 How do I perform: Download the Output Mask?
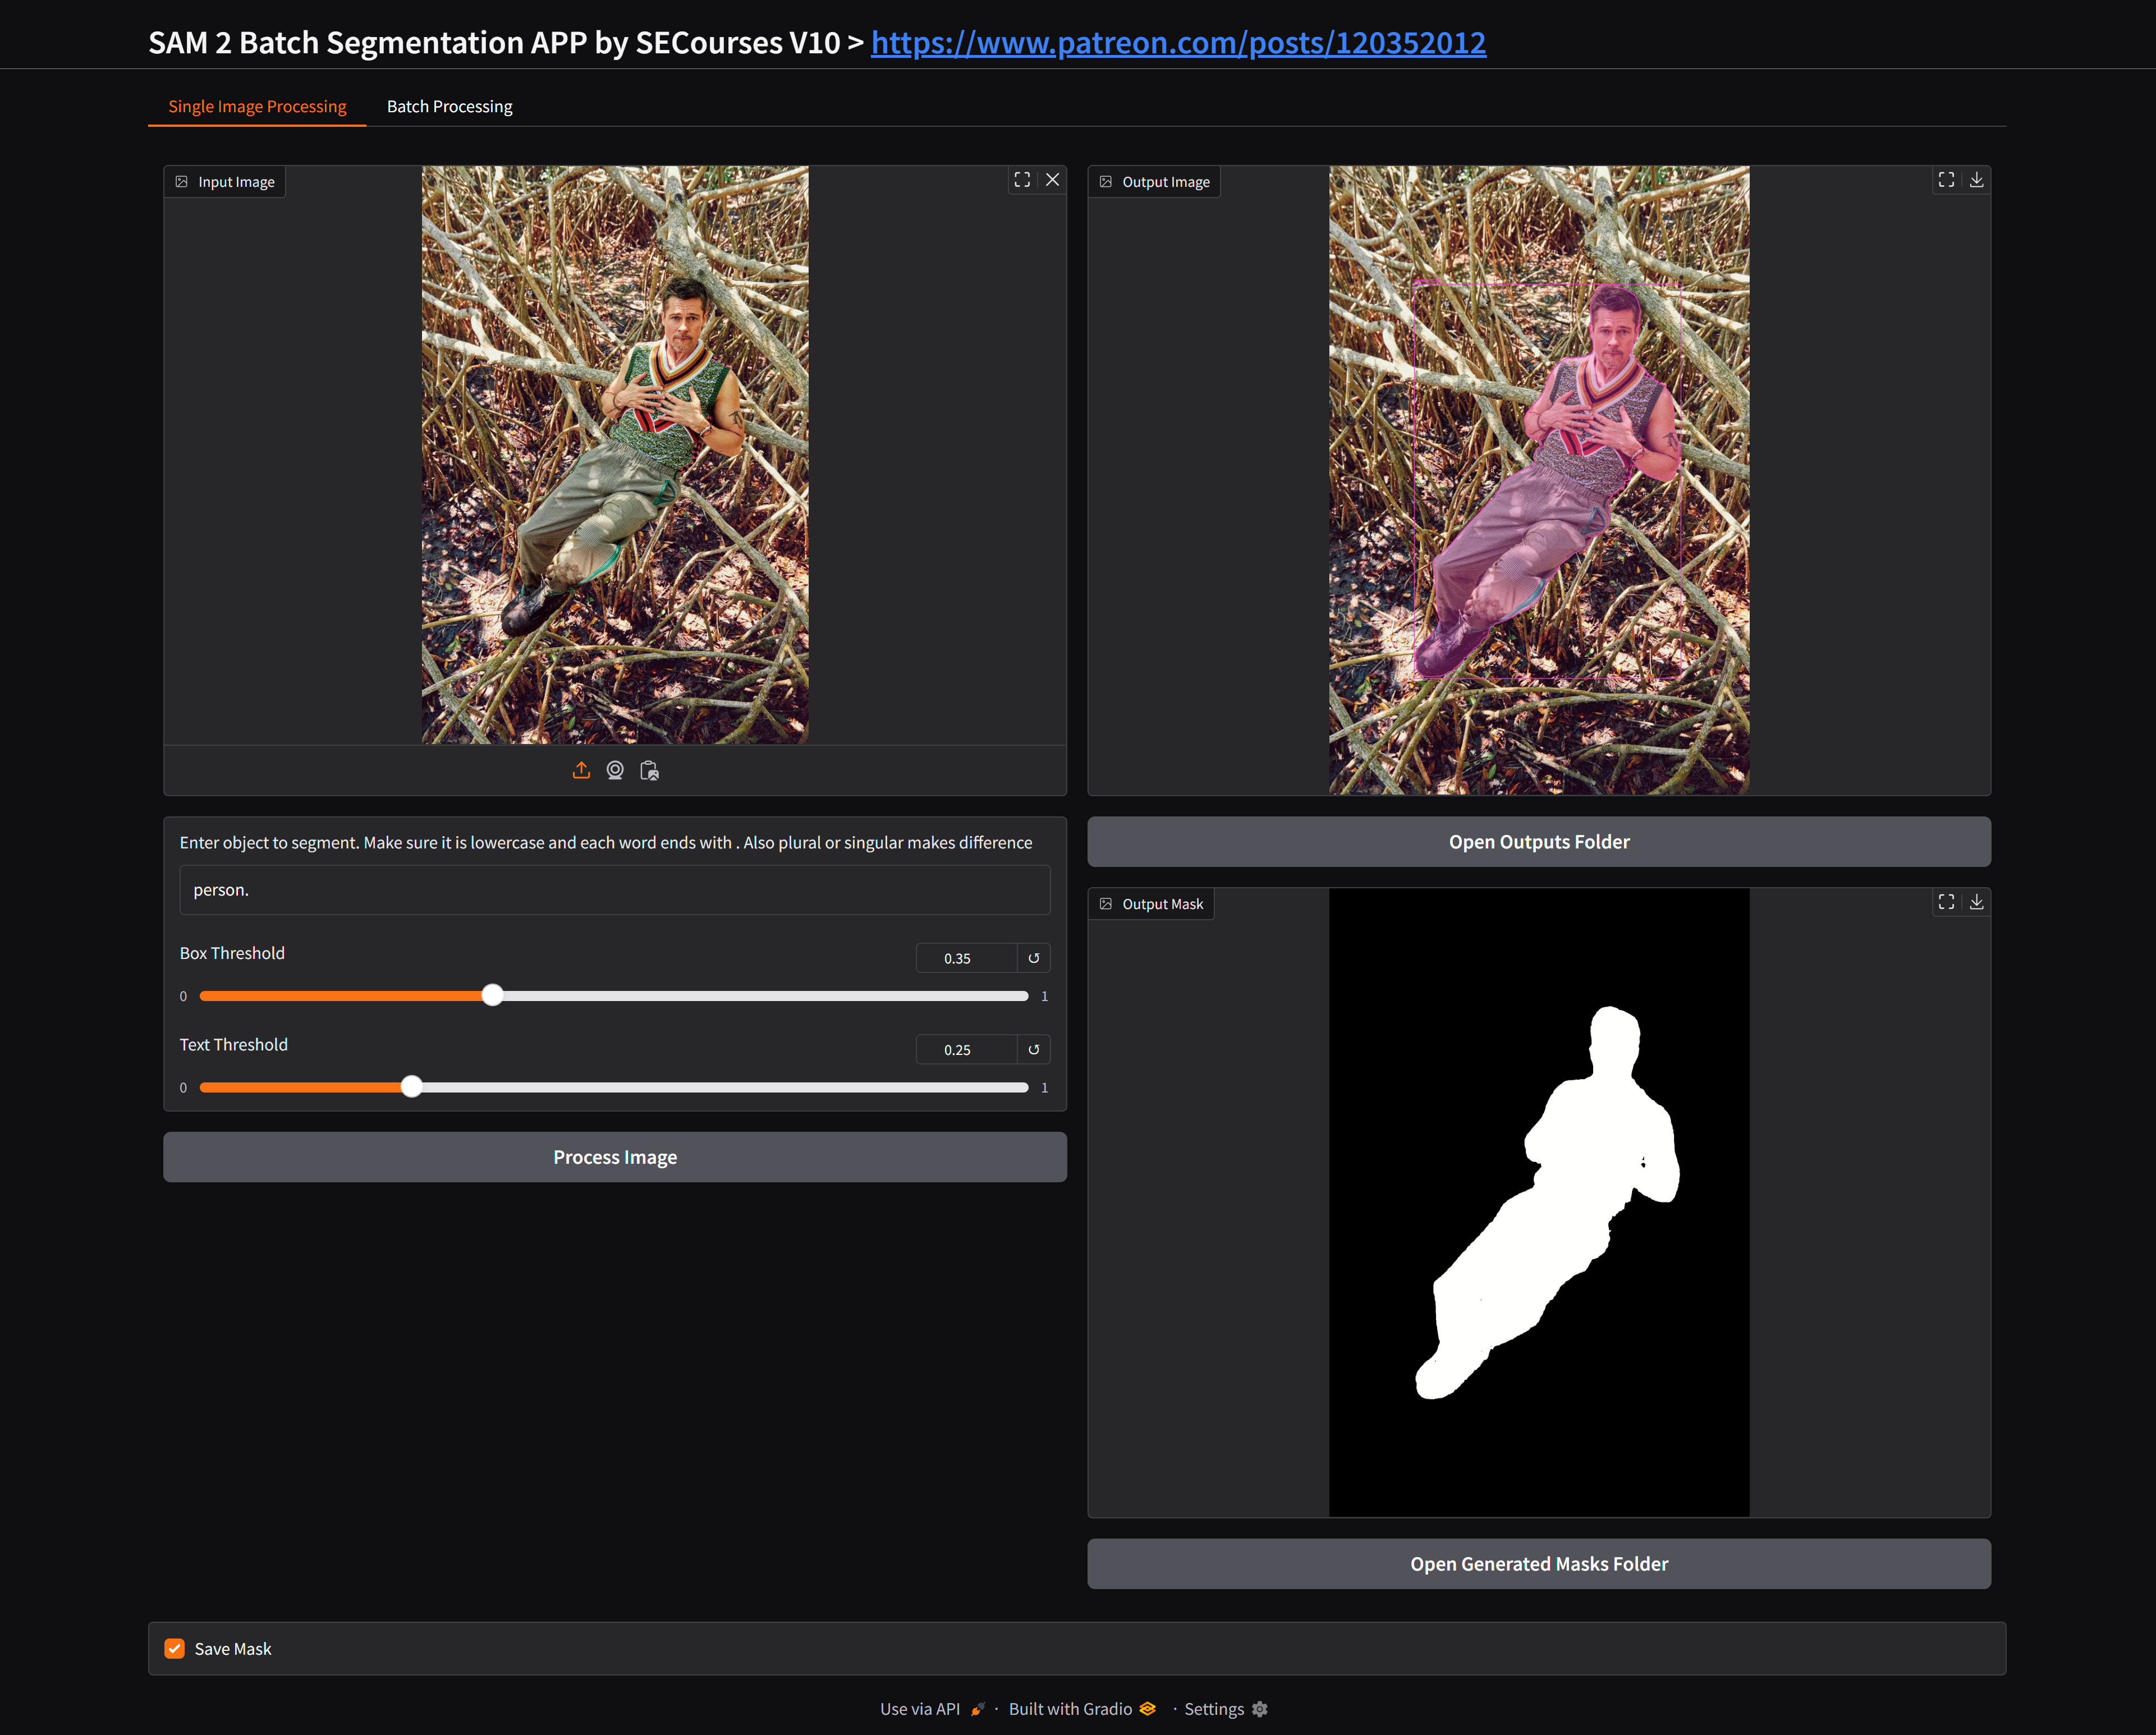coord(1976,902)
